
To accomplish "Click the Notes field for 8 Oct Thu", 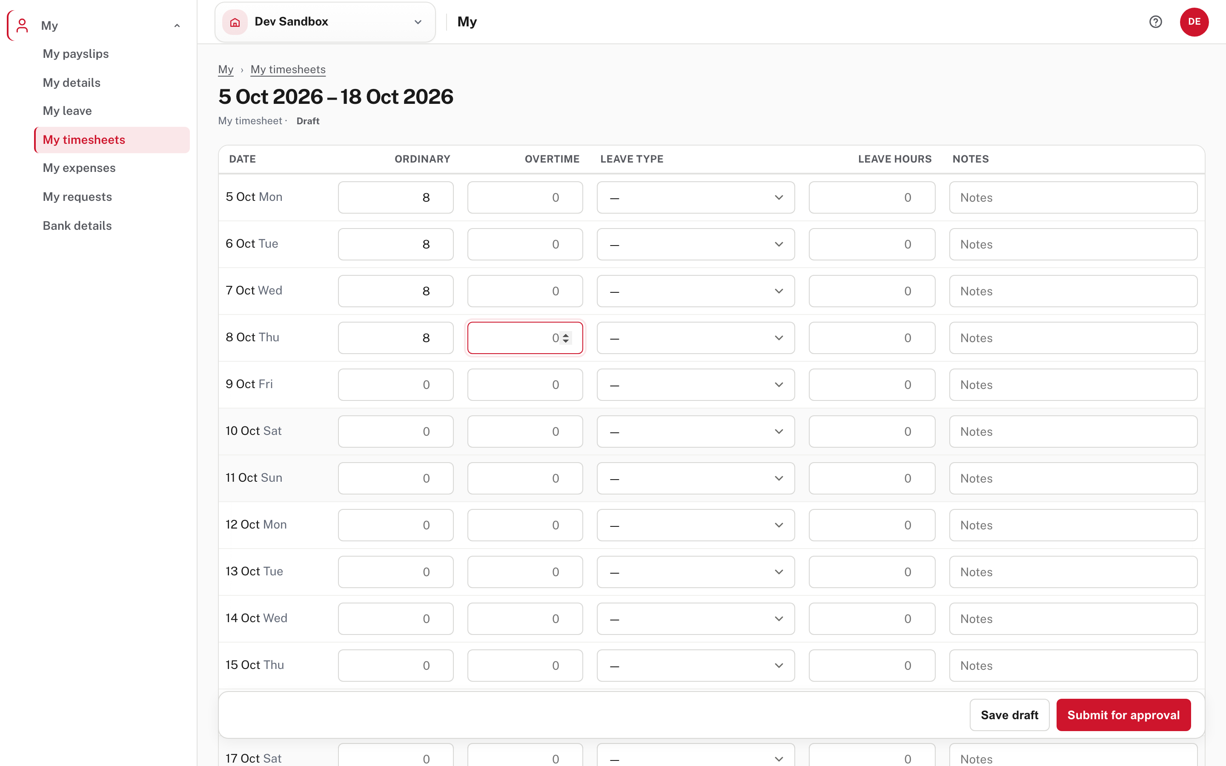I will click(1073, 338).
